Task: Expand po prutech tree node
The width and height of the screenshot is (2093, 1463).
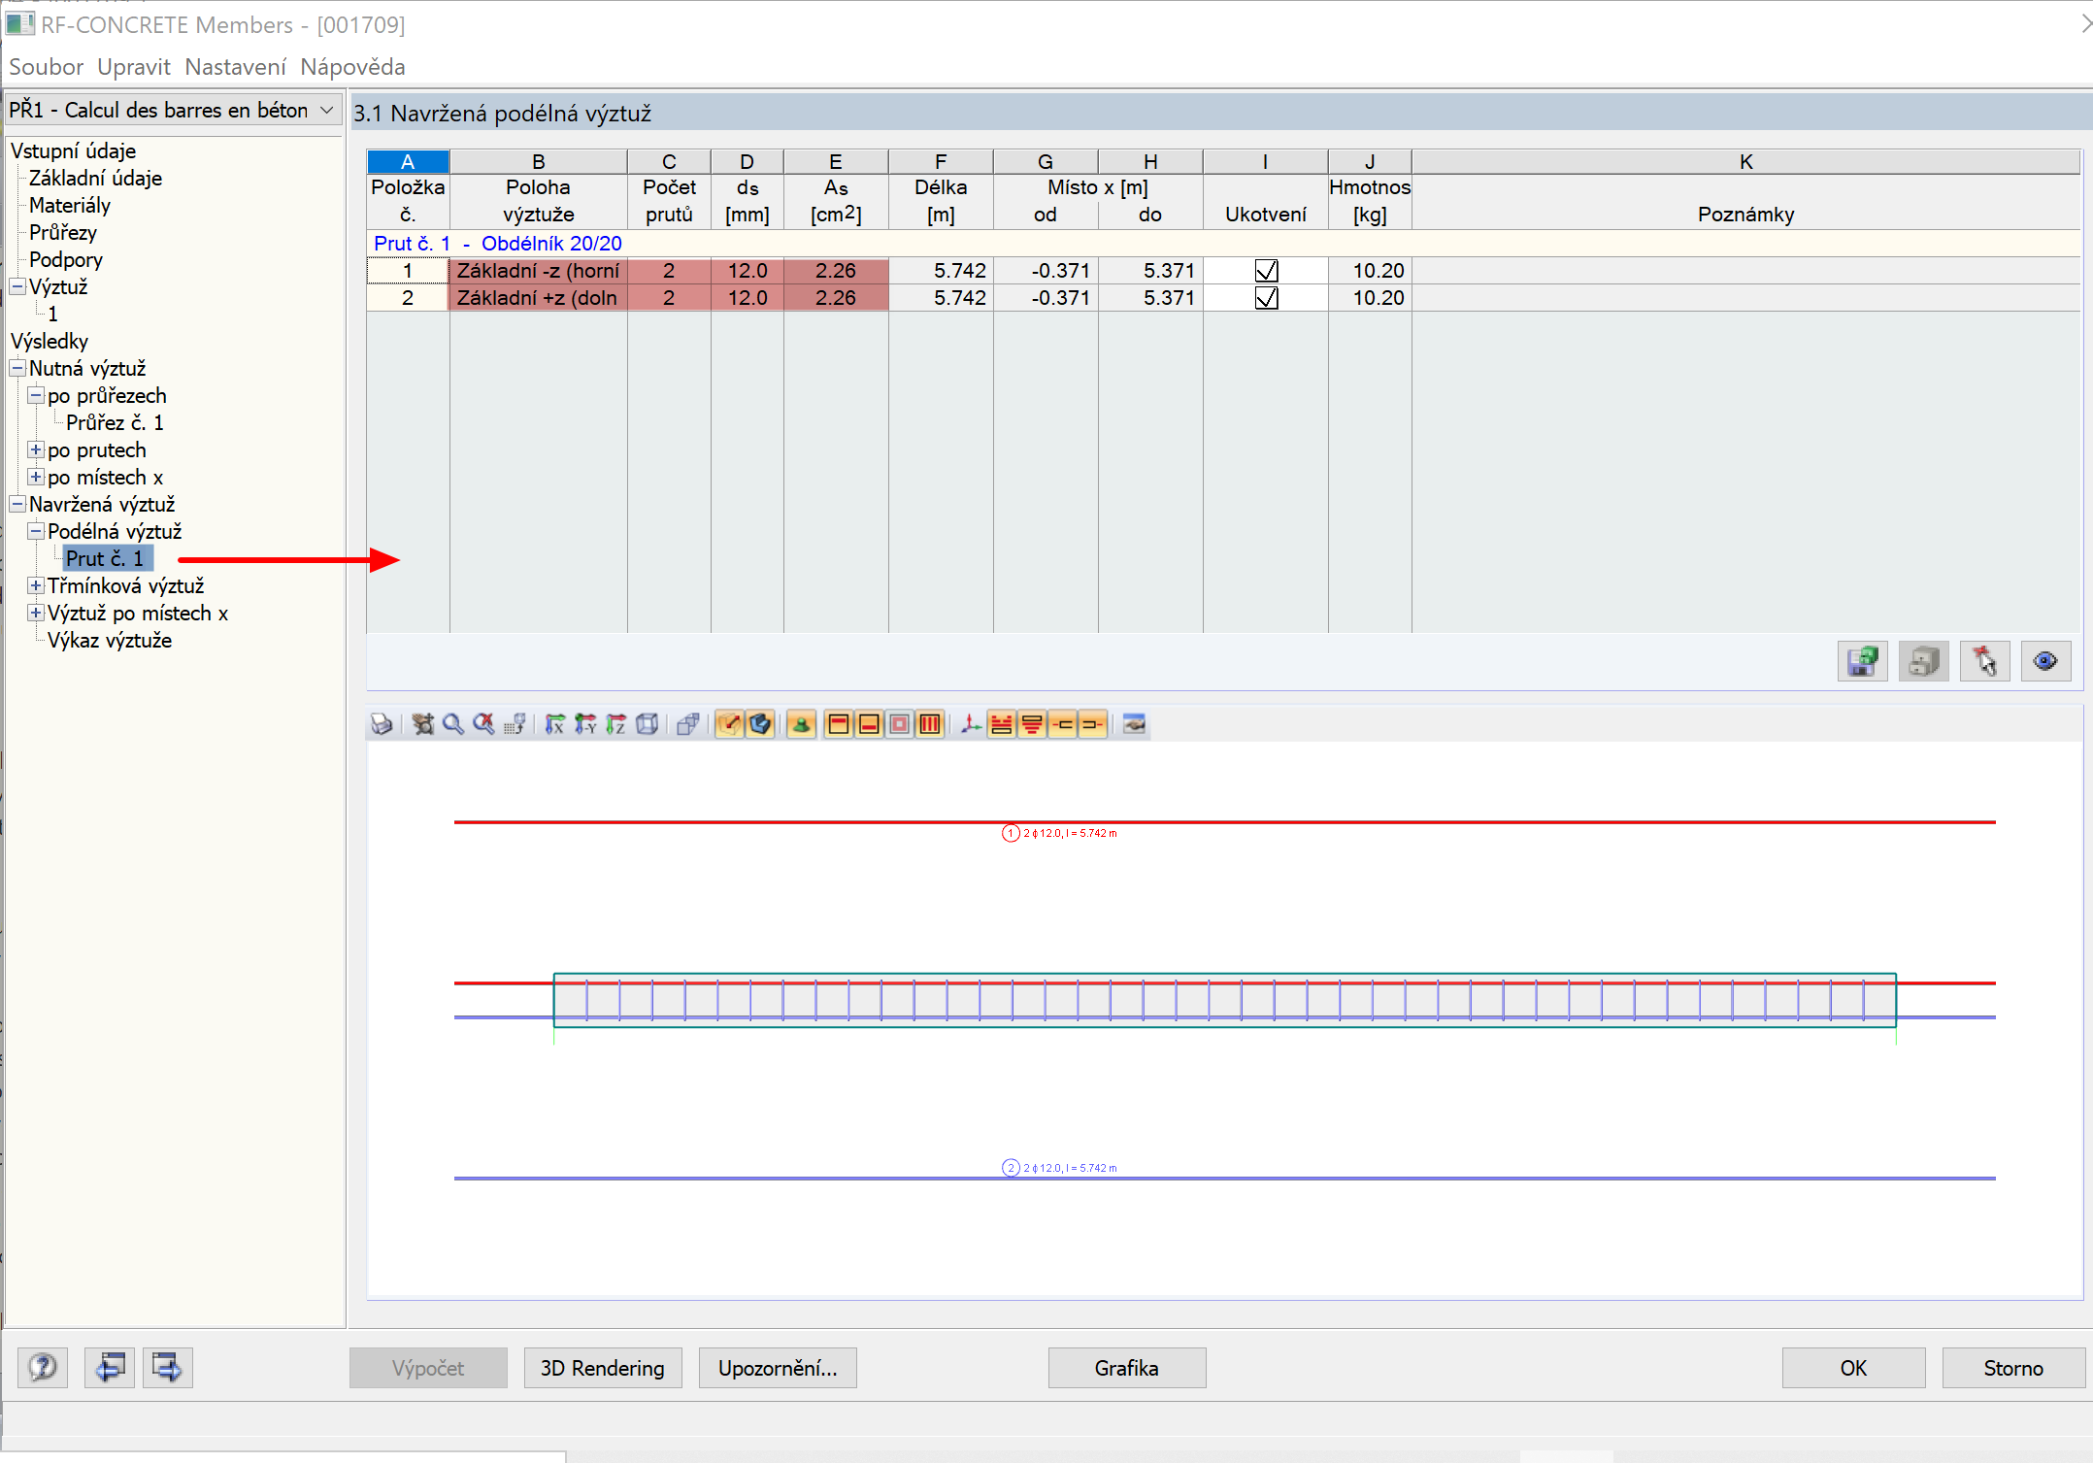Action: coord(36,449)
